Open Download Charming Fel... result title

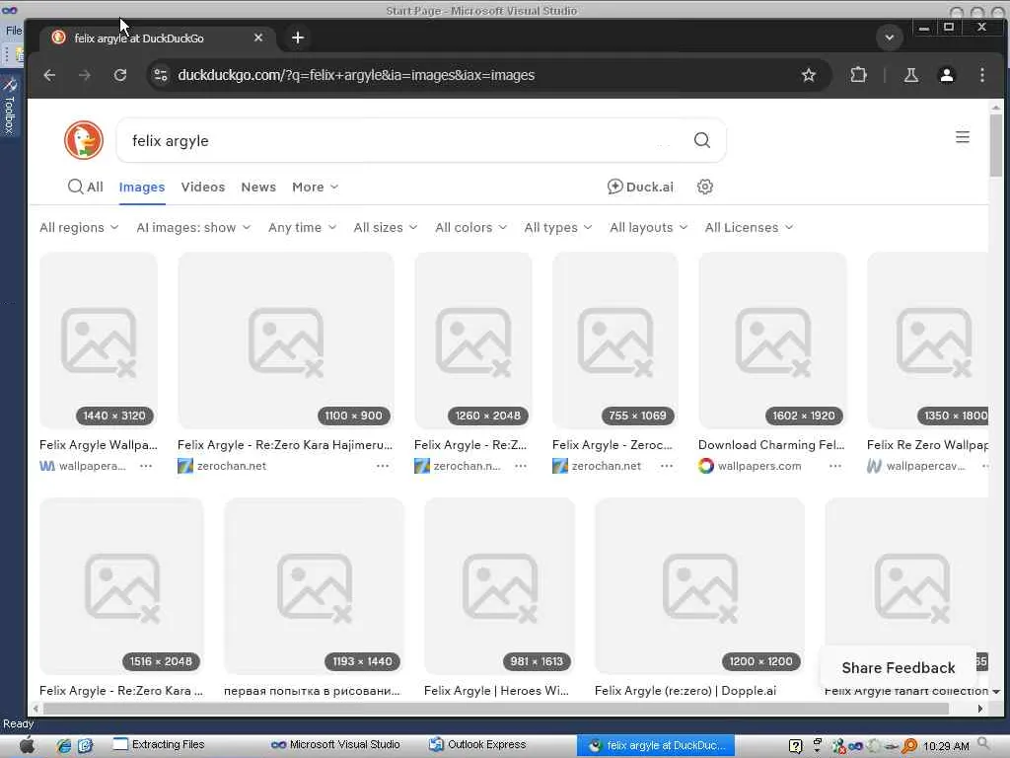point(771,445)
